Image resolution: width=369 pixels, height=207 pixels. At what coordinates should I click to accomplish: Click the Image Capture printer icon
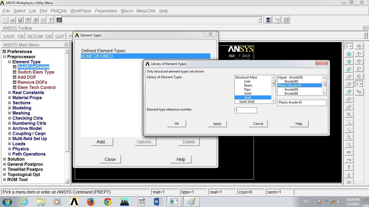coord(35,20)
